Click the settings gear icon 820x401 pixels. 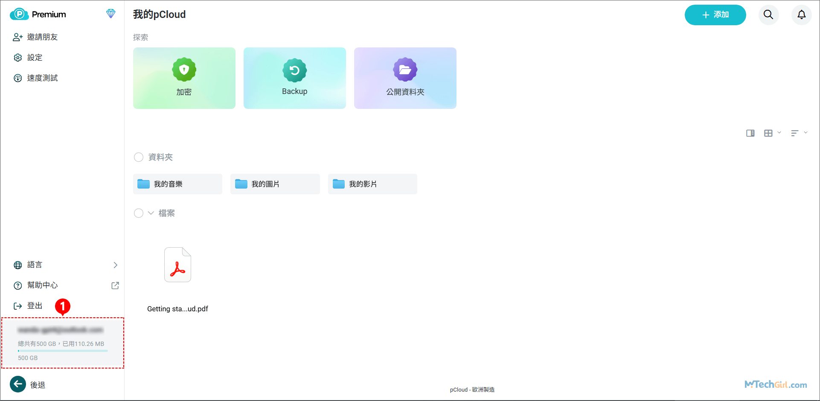click(x=17, y=58)
